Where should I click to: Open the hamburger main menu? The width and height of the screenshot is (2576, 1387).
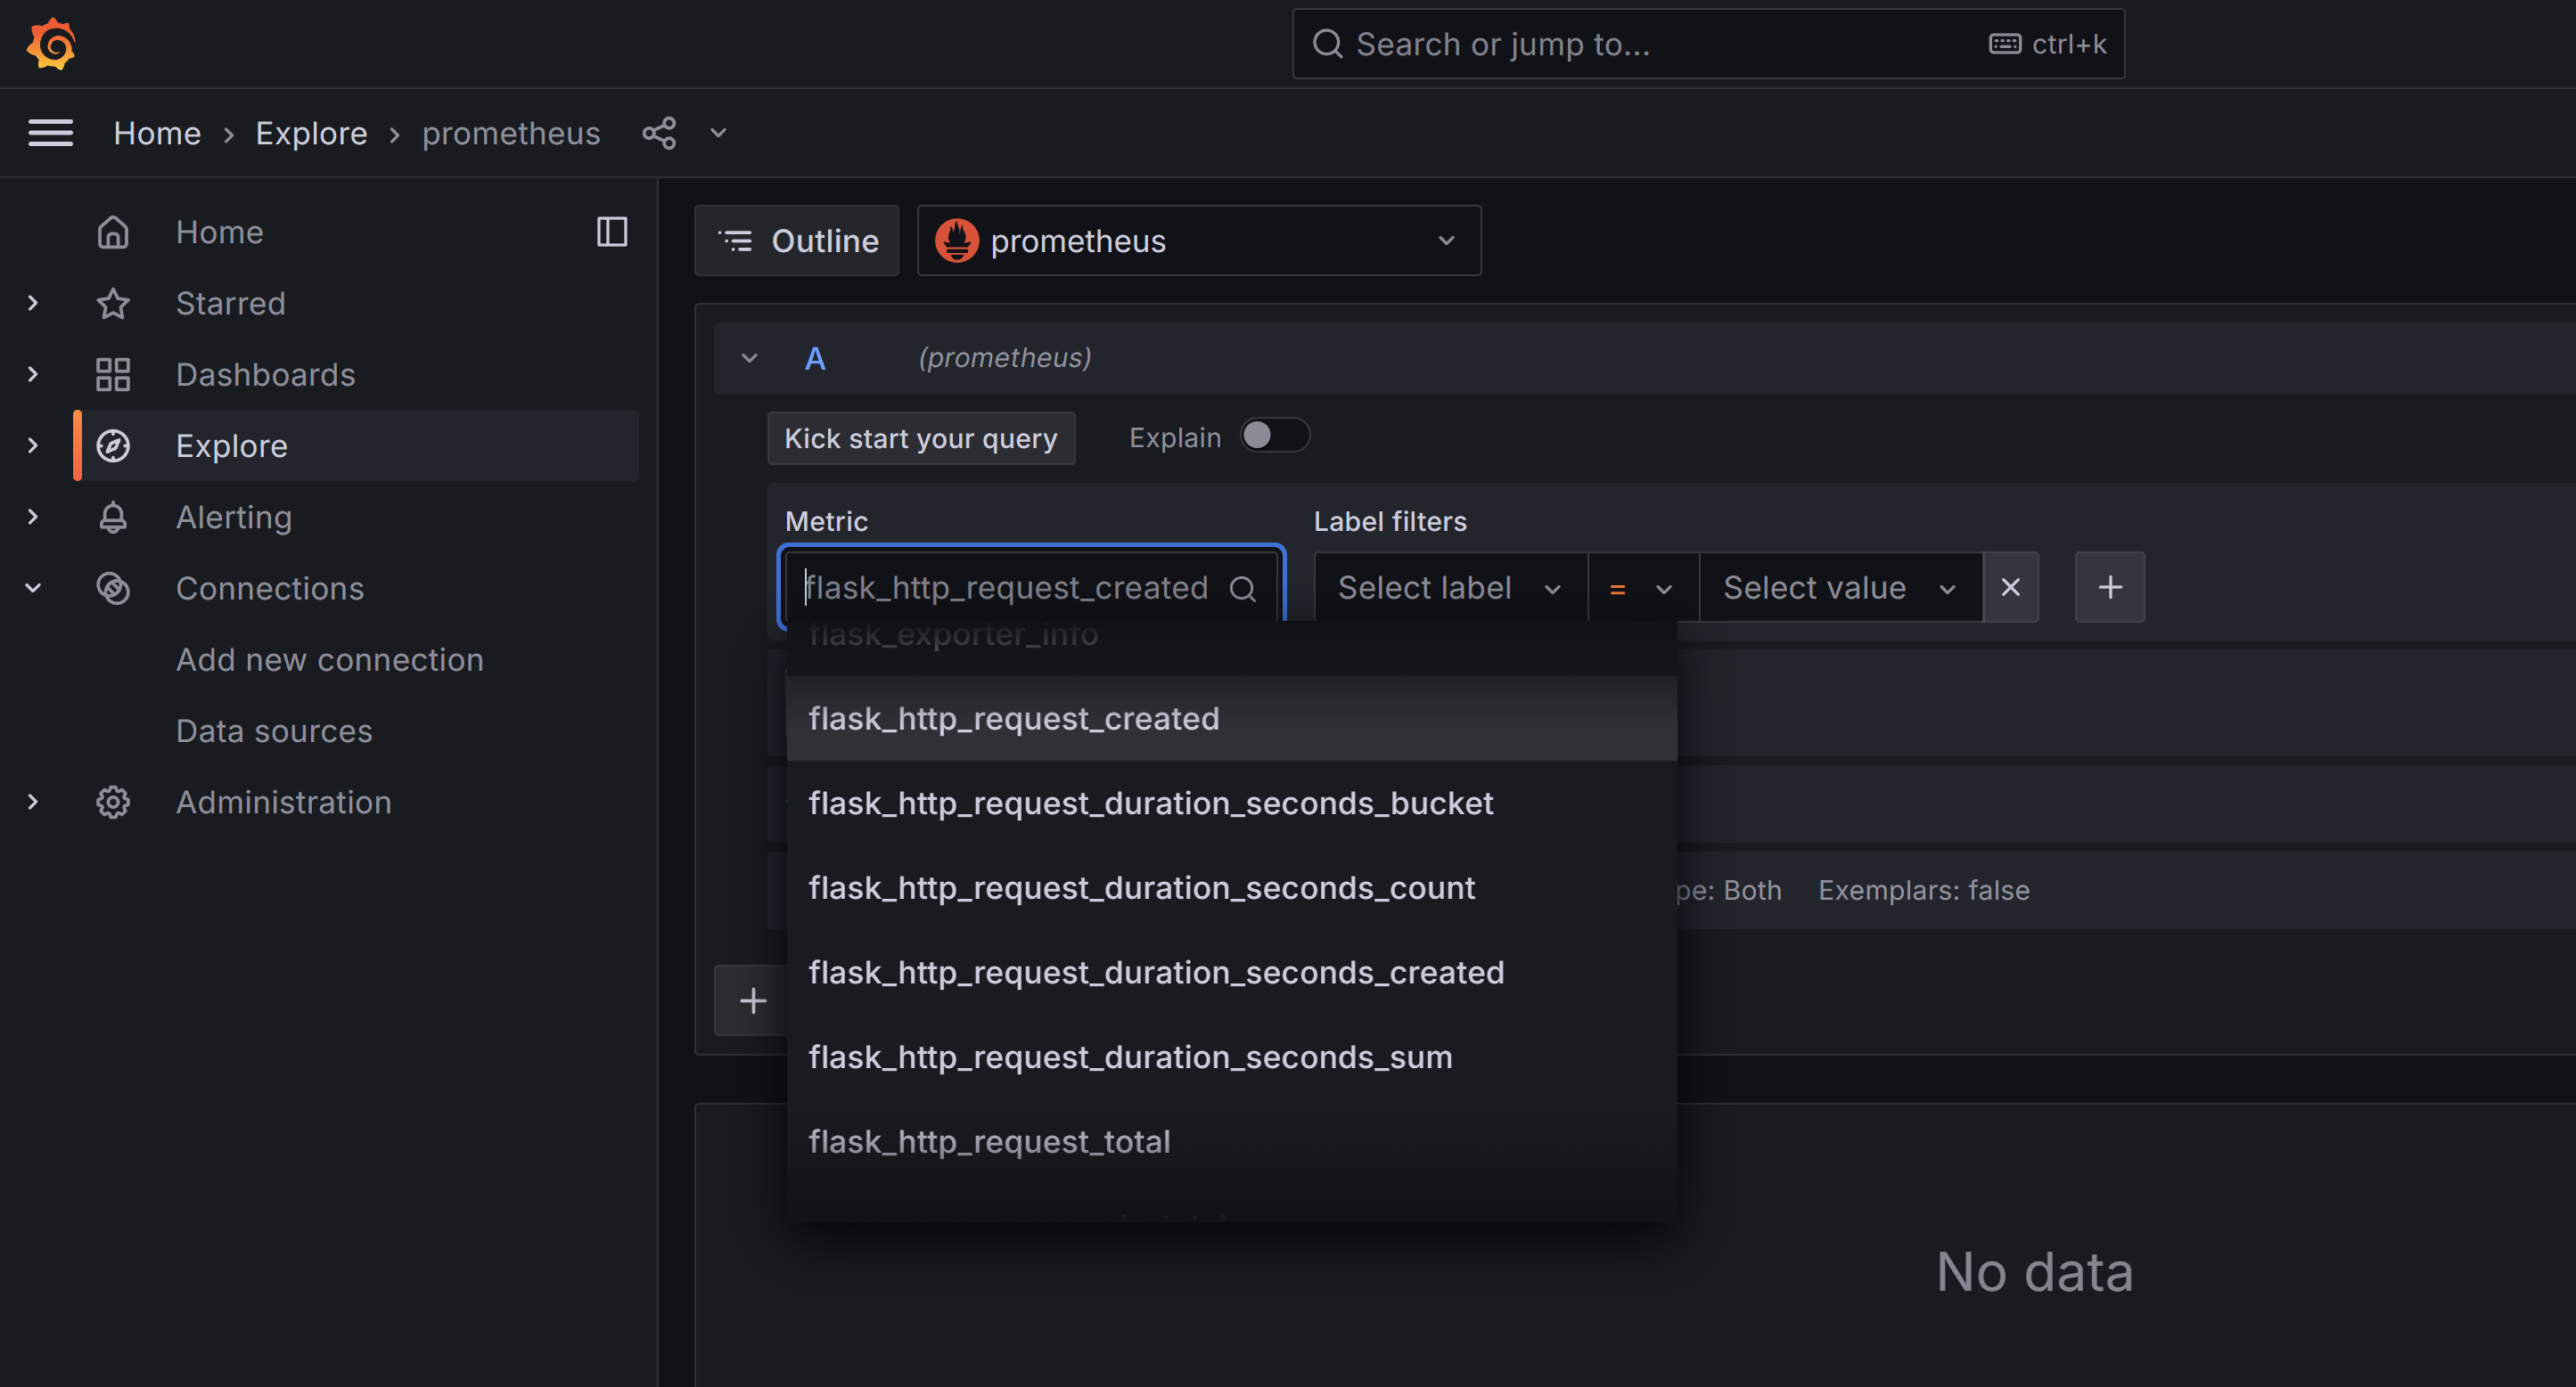coord(50,133)
